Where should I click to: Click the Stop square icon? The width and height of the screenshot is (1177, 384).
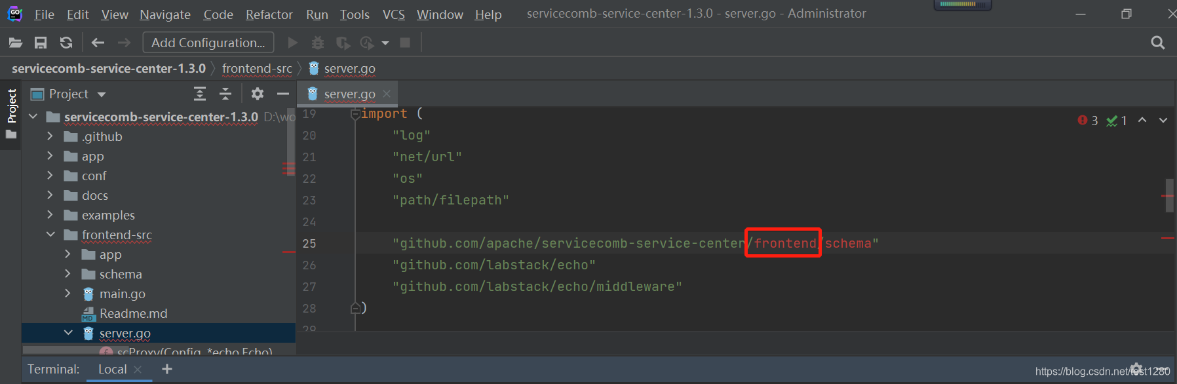point(405,43)
